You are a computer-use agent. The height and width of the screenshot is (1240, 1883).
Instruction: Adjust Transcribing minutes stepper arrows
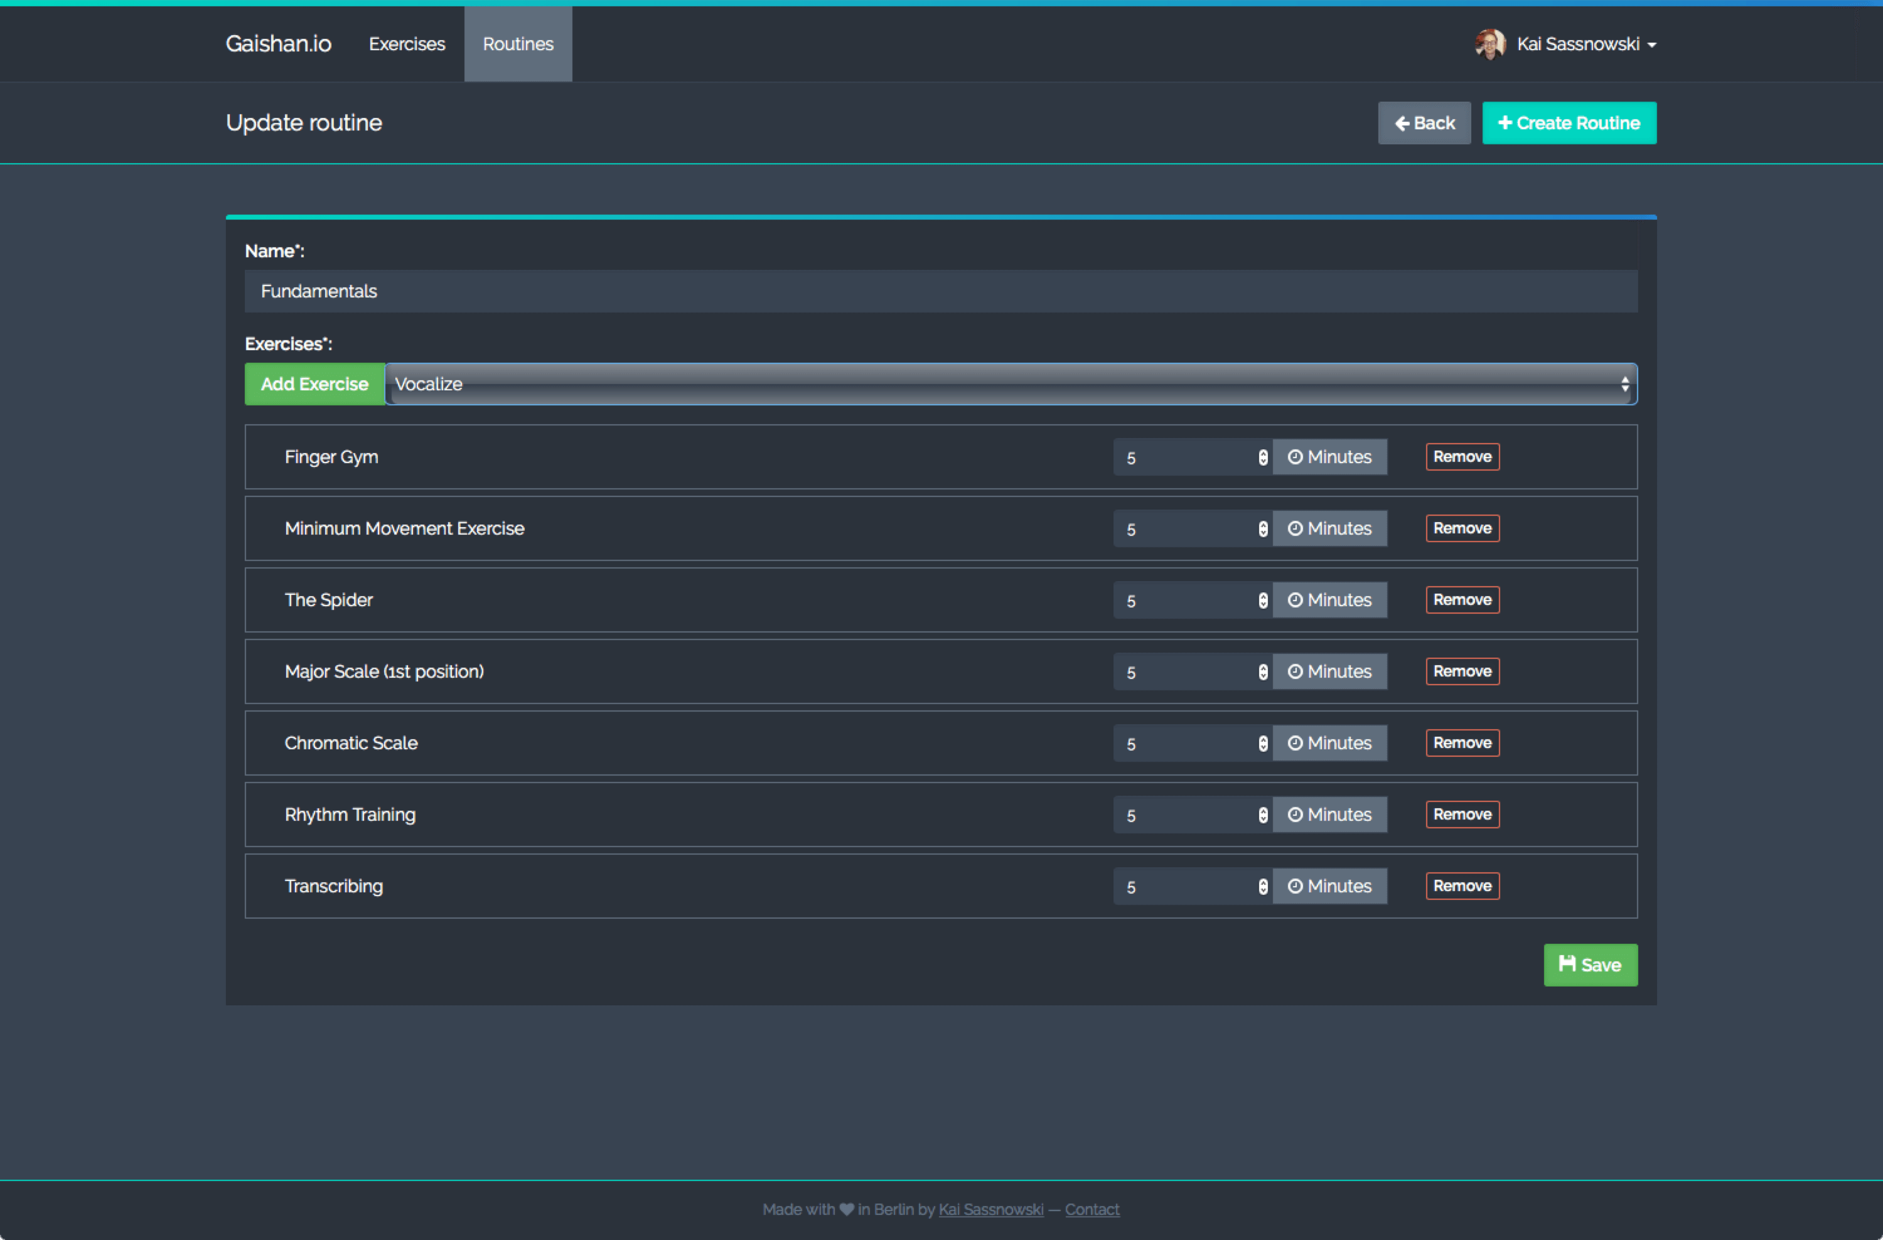[x=1263, y=887]
